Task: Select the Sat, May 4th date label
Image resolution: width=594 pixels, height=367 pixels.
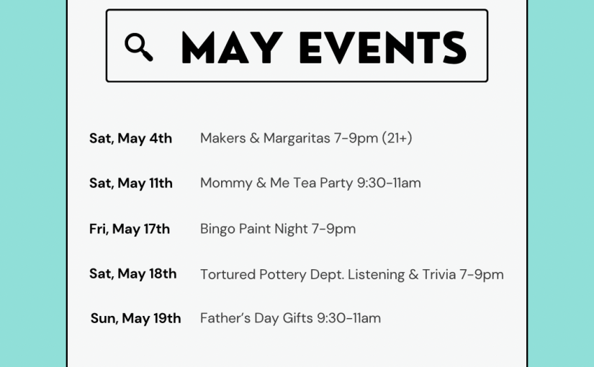Action: point(131,138)
